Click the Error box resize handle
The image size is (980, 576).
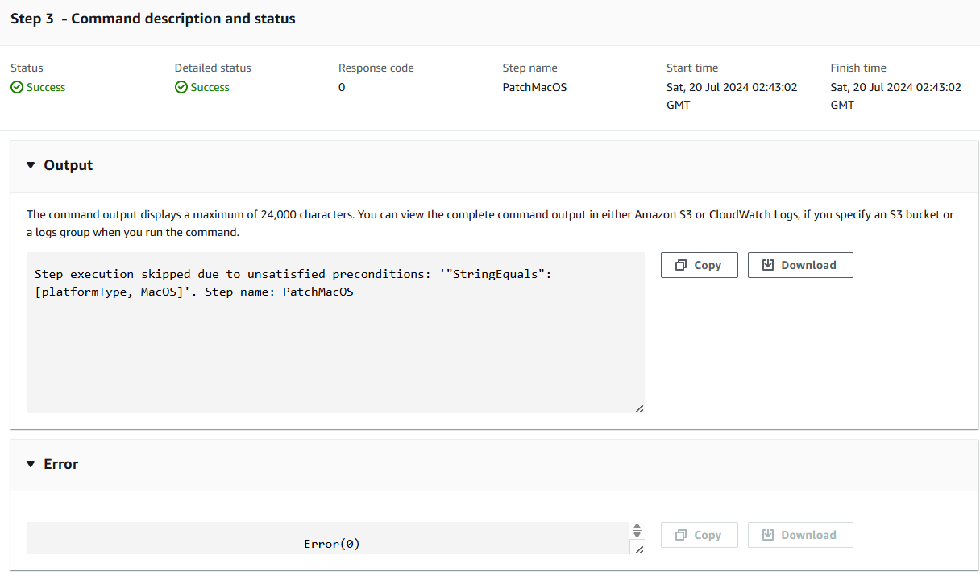(639, 549)
